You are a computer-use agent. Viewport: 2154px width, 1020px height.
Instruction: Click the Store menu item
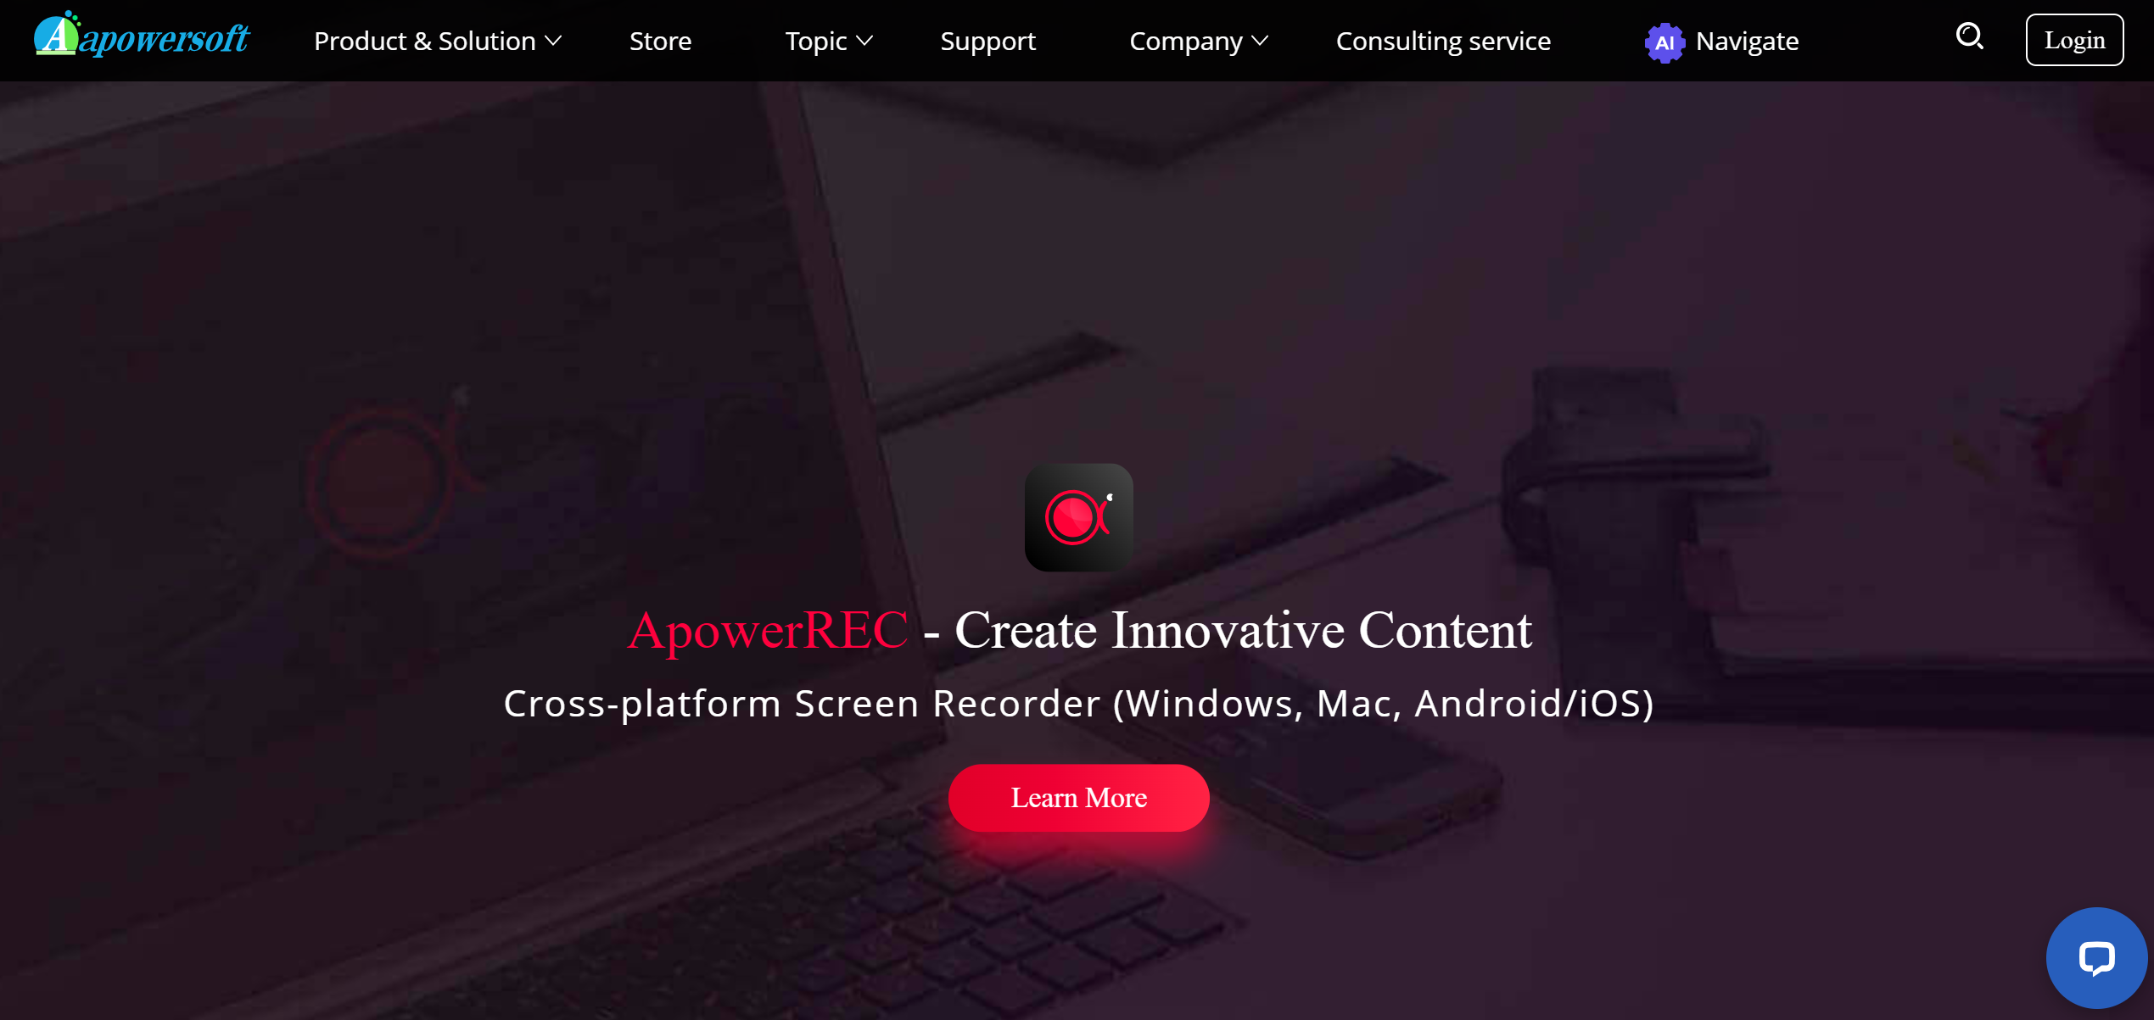click(659, 40)
